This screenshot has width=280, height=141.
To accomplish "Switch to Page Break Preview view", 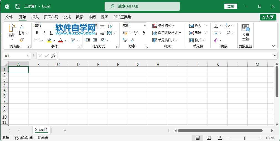I will 220,138.
